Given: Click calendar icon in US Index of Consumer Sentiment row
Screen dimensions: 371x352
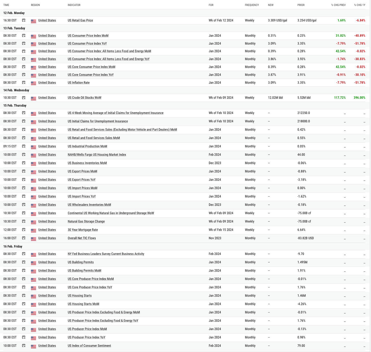Looking at the screenshot, I should (24, 346).
